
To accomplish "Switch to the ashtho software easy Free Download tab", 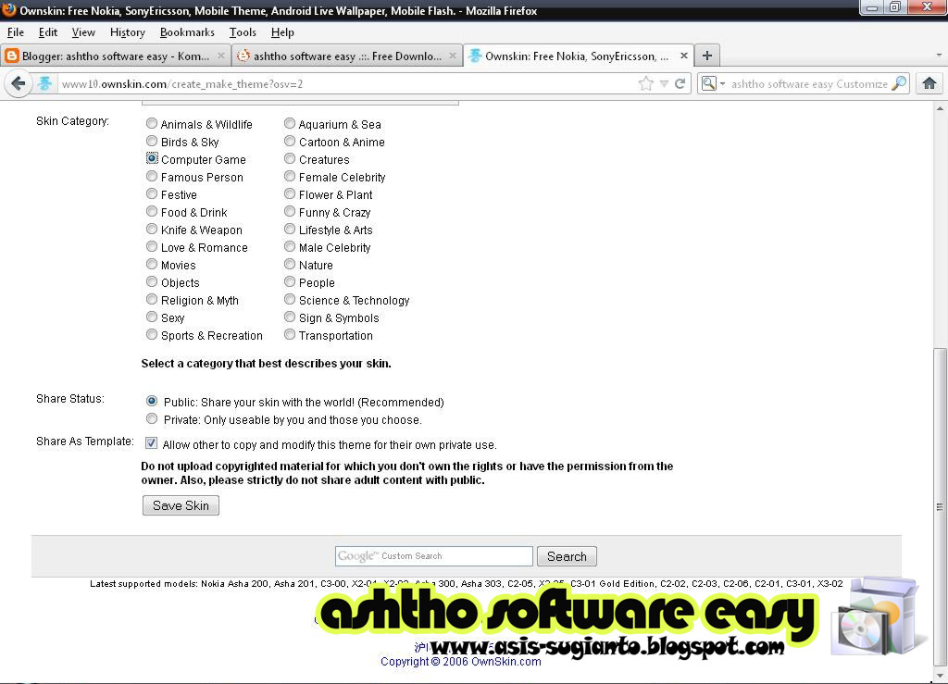I will coord(343,56).
